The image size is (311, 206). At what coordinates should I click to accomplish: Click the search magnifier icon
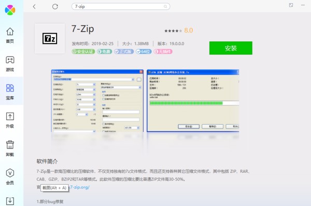click(x=165, y=7)
